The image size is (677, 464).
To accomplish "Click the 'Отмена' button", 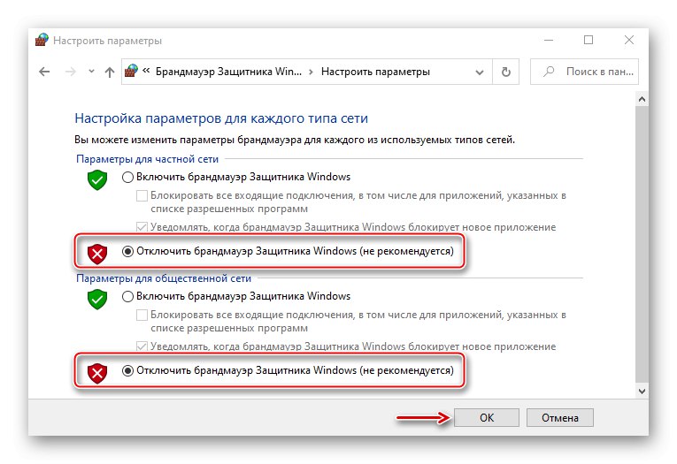I will click(560, 417).
